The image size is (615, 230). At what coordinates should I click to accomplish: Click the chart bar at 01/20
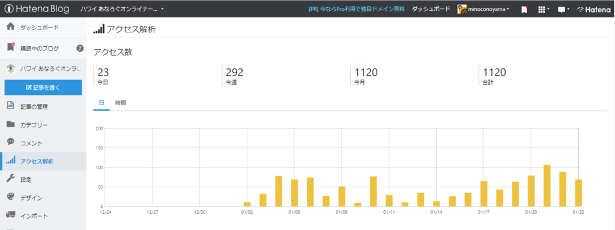point(532,191)
